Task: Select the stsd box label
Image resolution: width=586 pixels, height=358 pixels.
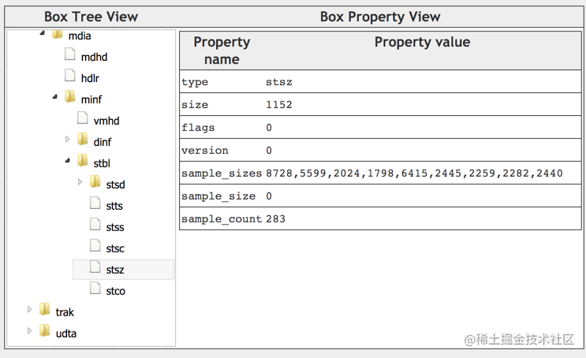Action: click(x=115, y=185)
